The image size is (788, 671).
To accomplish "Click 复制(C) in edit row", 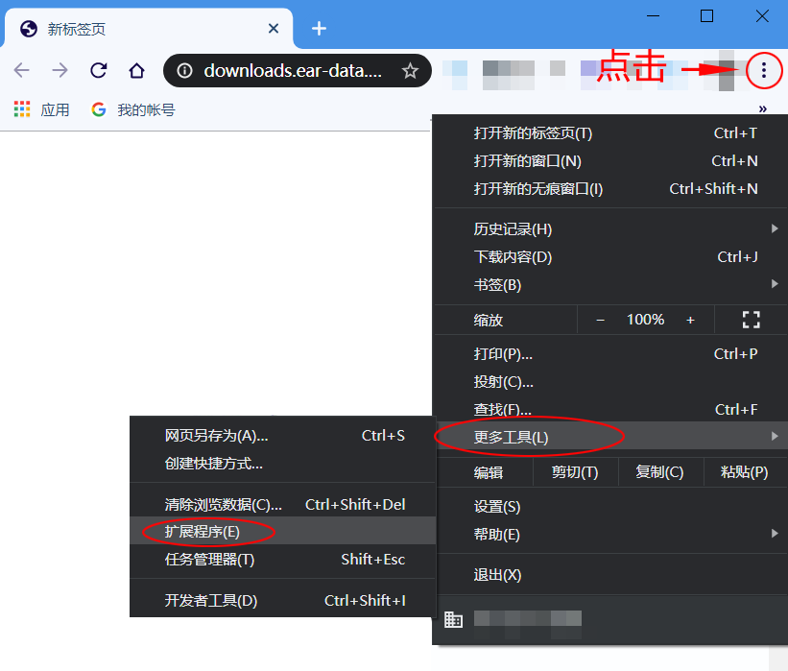I will 659,472.
